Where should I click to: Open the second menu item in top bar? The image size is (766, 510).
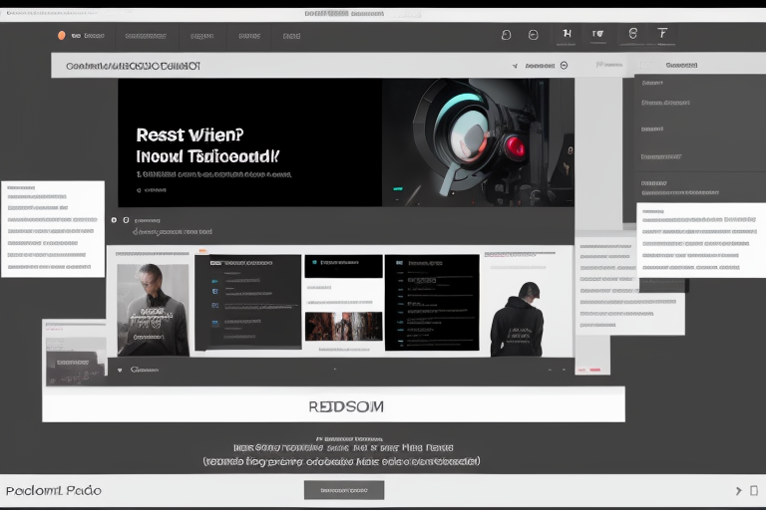point(146,36)
